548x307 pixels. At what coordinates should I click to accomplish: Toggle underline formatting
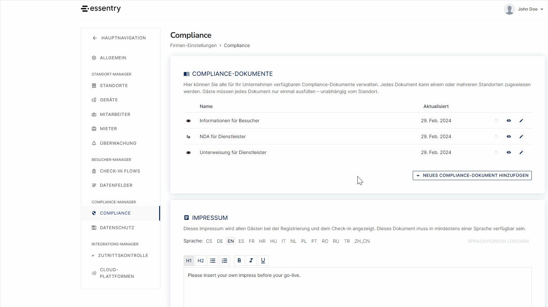click(263, 261)
